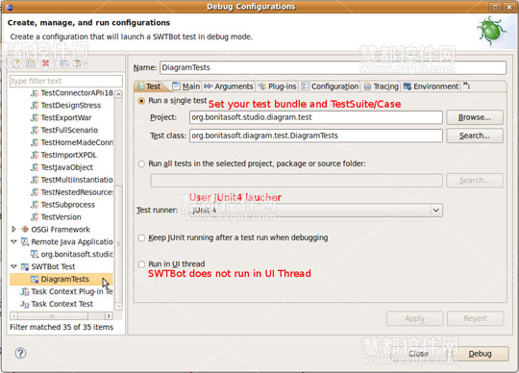Click the Remote Java Application category icon

[25, 242]
